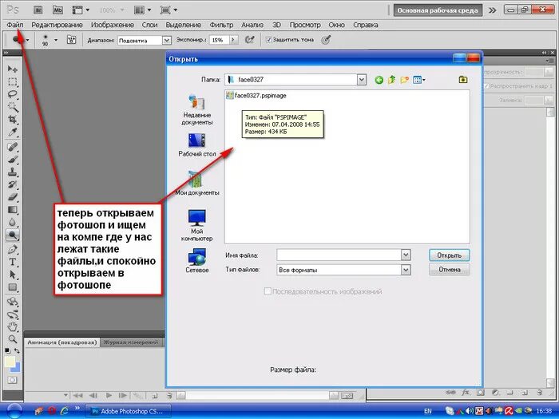Select the Rectangle shape tool
The width and height of the screenshot is (559, 419).
[13, 287]
